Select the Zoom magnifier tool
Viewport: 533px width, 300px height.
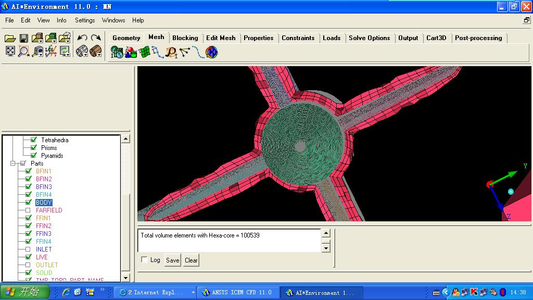pos(23,51)
